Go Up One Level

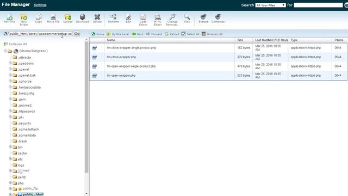[x=117, y=34]
